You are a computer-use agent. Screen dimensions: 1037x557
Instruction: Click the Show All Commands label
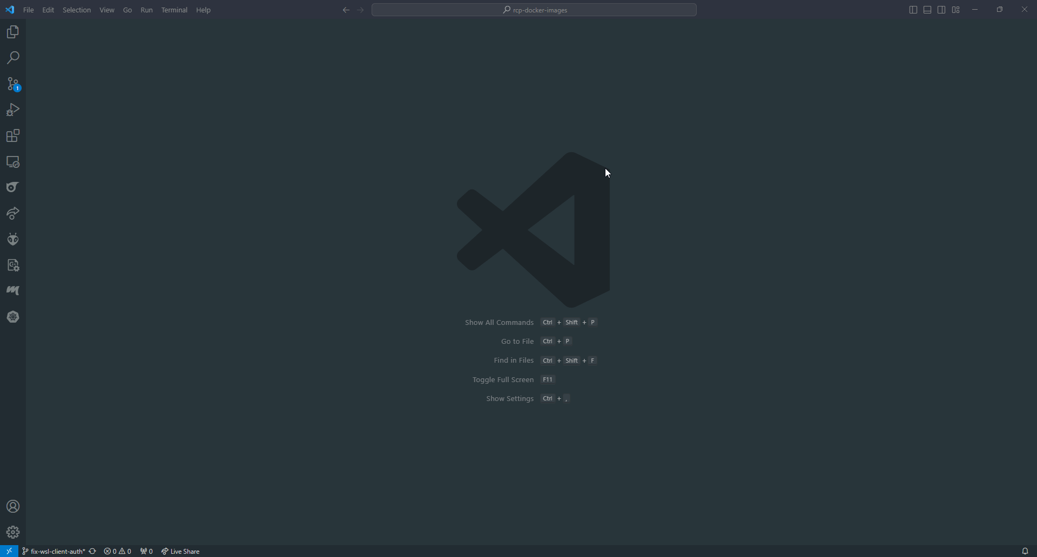coord(499,322)
